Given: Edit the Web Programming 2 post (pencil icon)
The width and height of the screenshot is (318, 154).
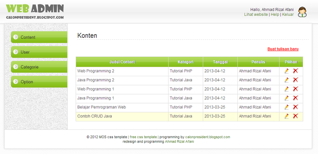Looking at the screenshot, I should tap(287, 71).
